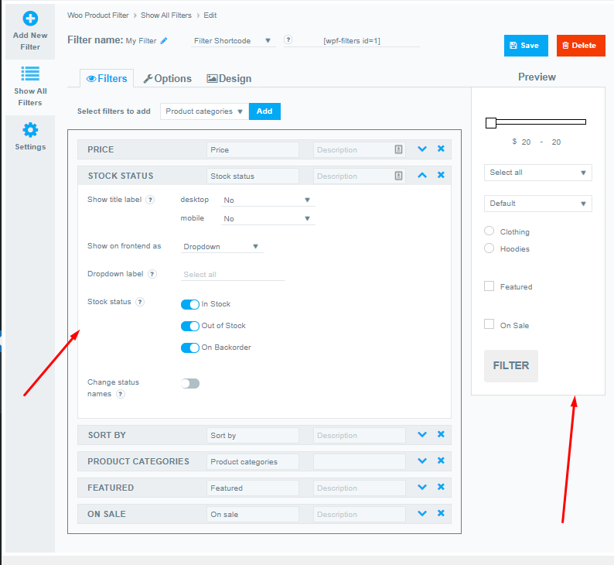Expand the Sort By filter settings
614x565 pixels.
click(422, 435)
